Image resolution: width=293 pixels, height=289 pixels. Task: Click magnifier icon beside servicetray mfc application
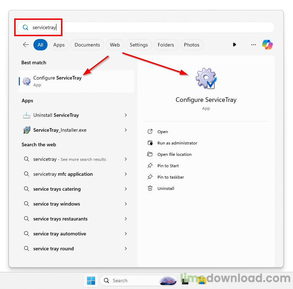27,174
